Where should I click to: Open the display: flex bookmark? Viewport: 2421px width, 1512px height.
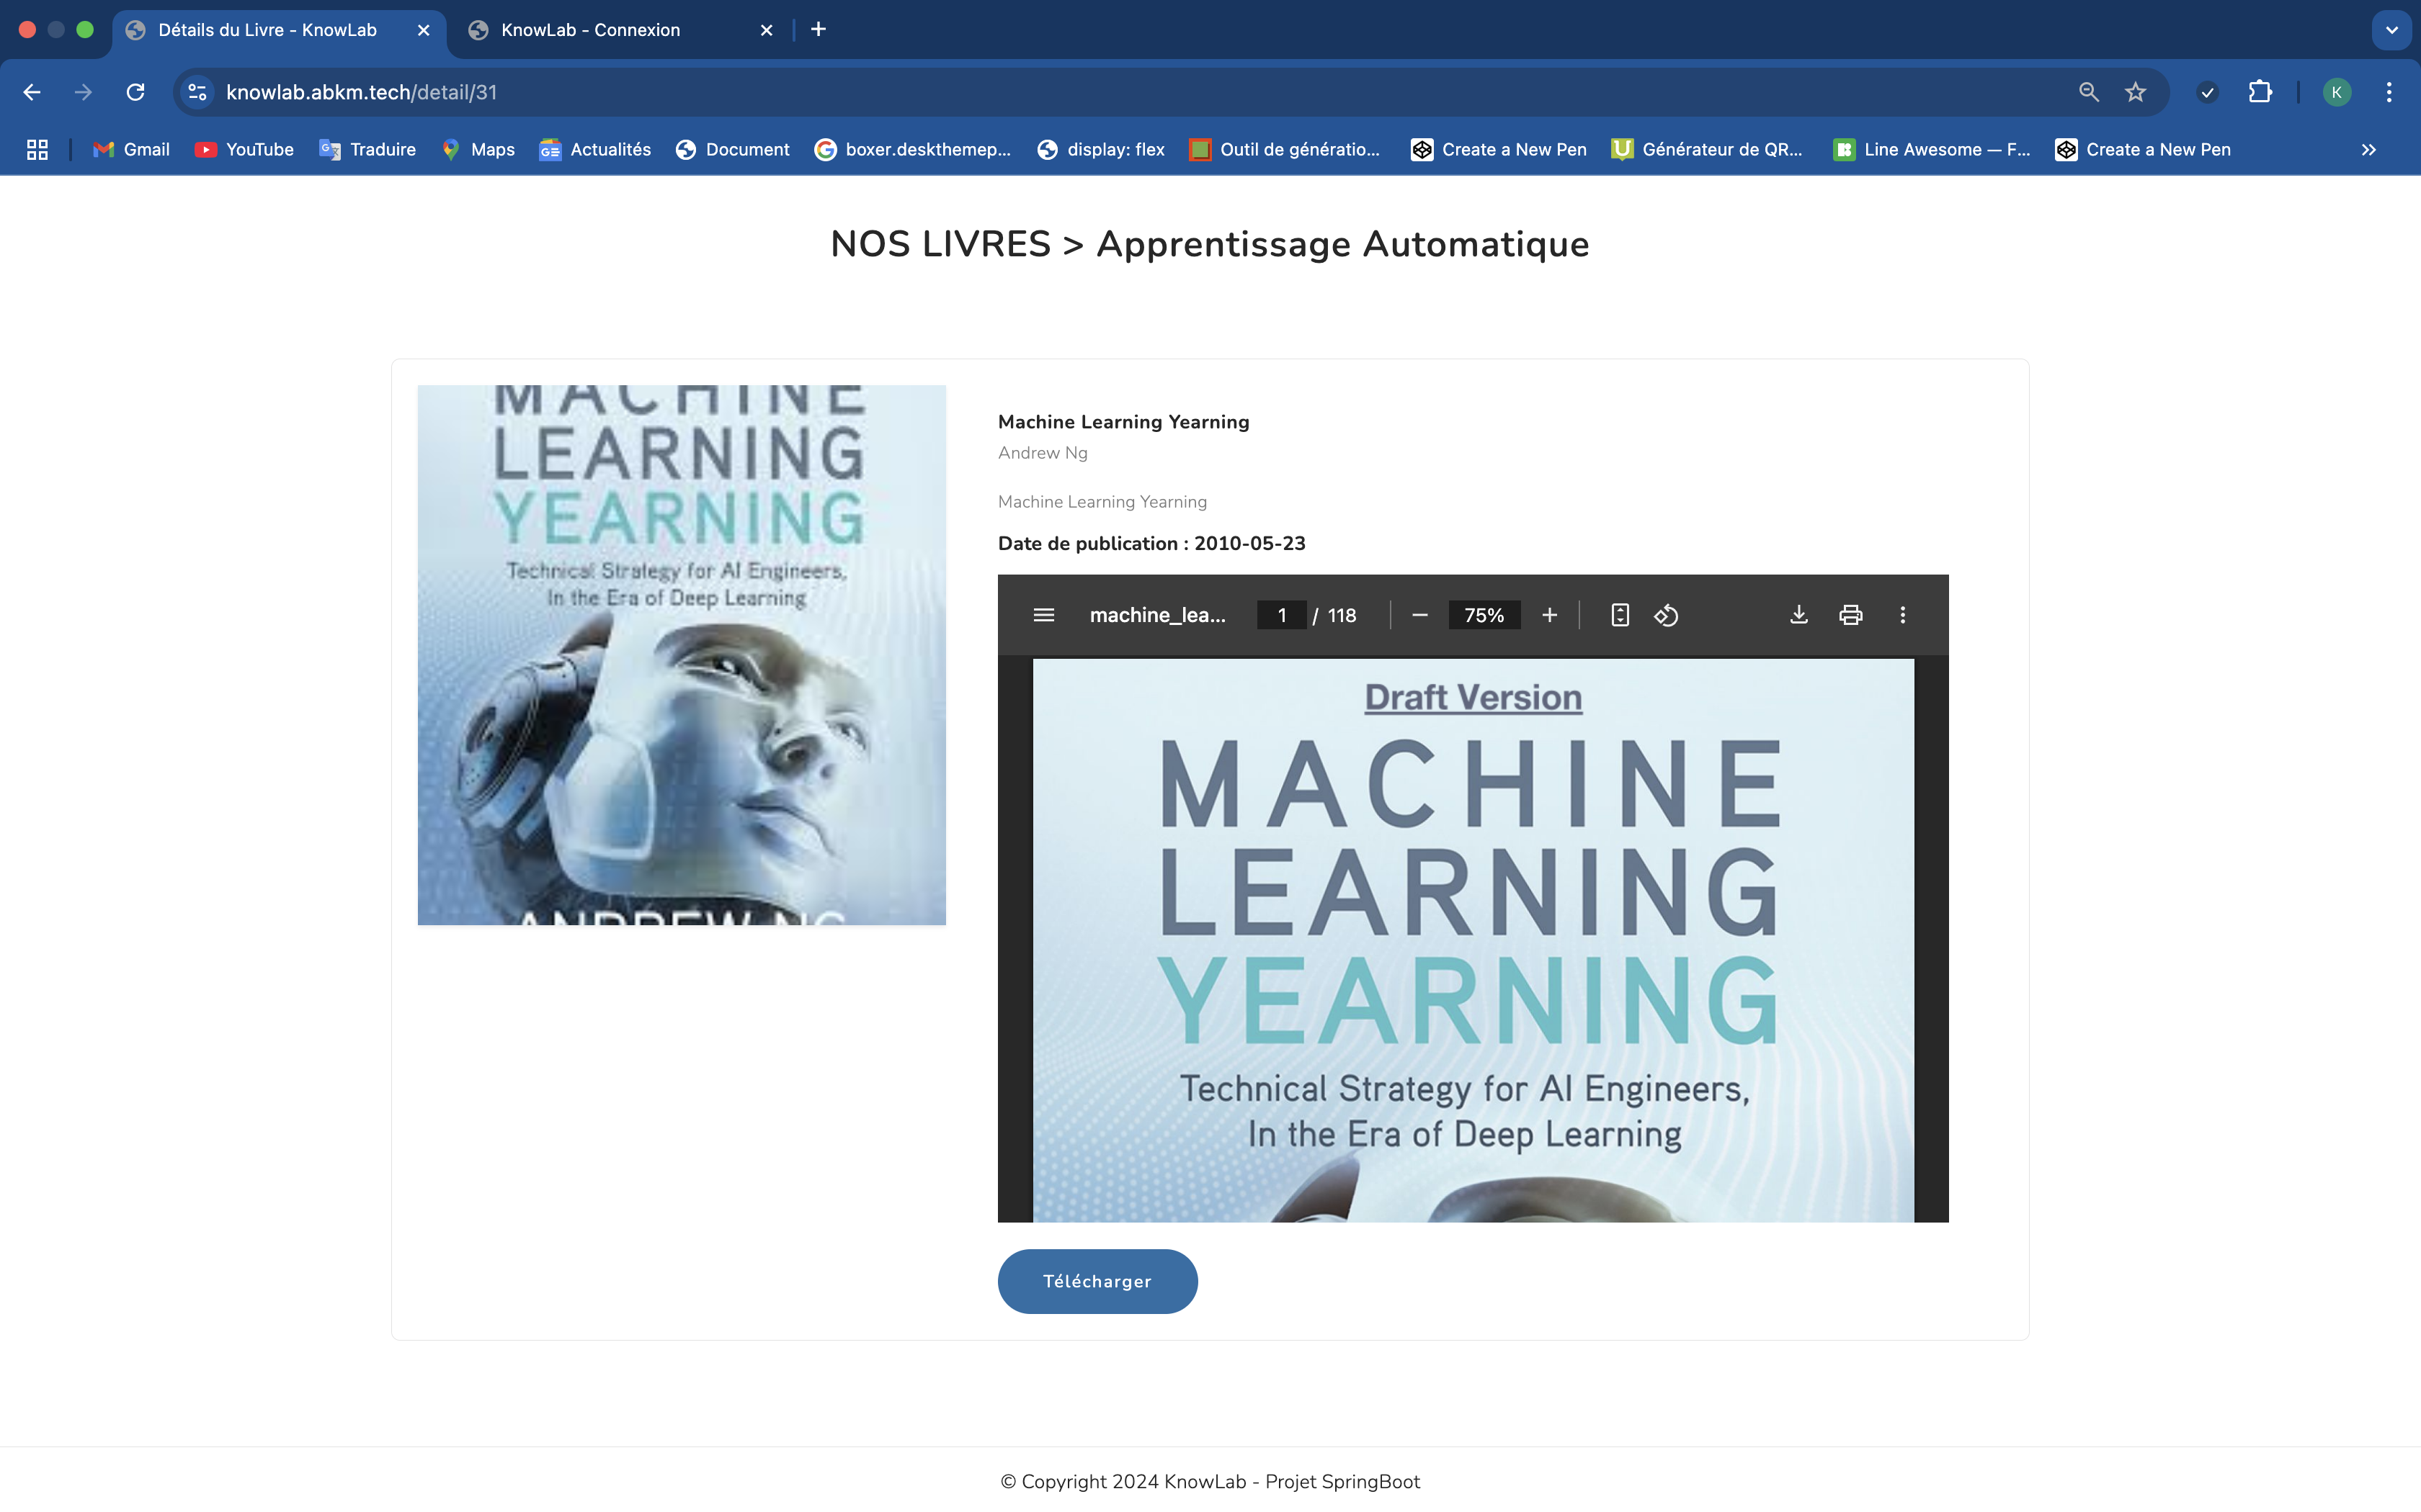pyautogui.click(x=1102, y=149)
